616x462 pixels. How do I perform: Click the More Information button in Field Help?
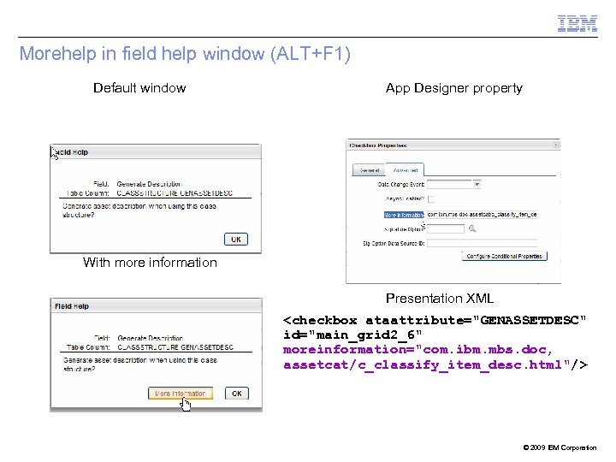181,394
